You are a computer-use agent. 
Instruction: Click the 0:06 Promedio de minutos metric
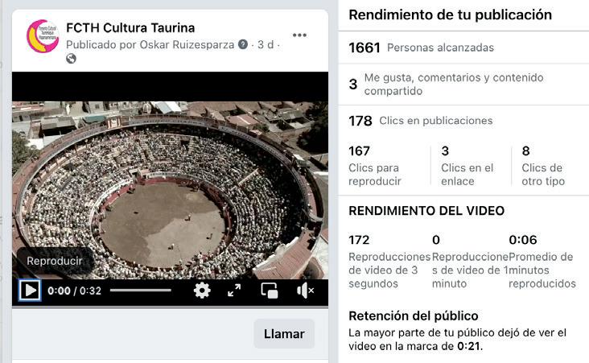tap(542, 262)
